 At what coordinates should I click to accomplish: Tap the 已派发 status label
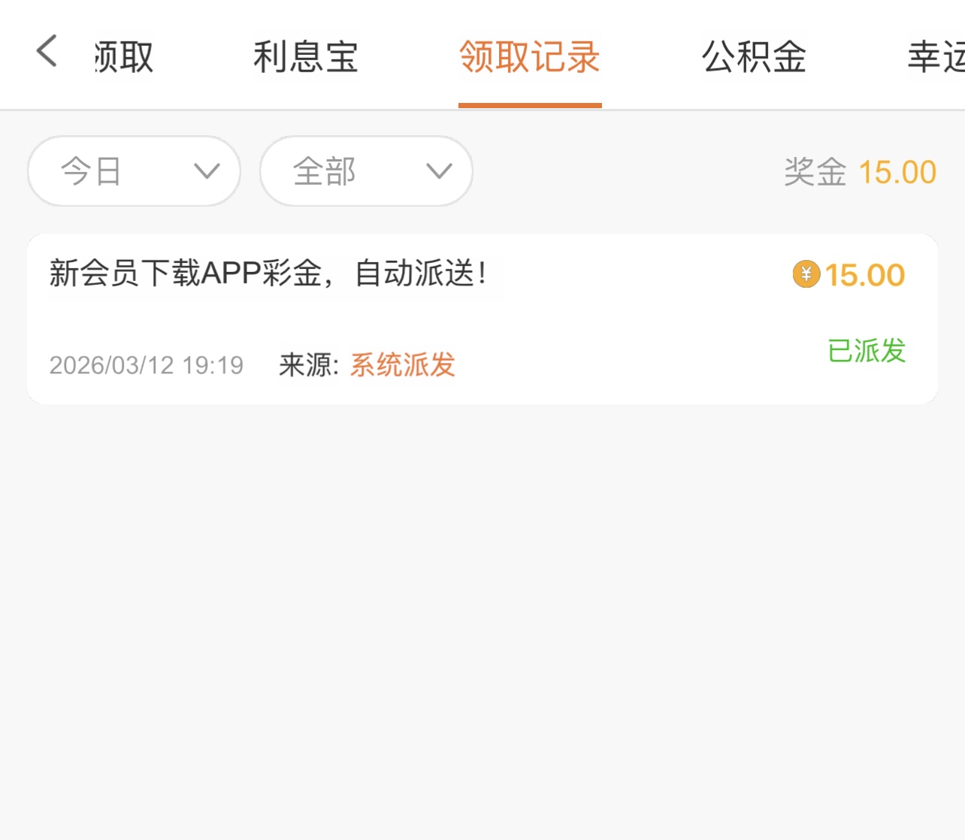click(867, 351)
